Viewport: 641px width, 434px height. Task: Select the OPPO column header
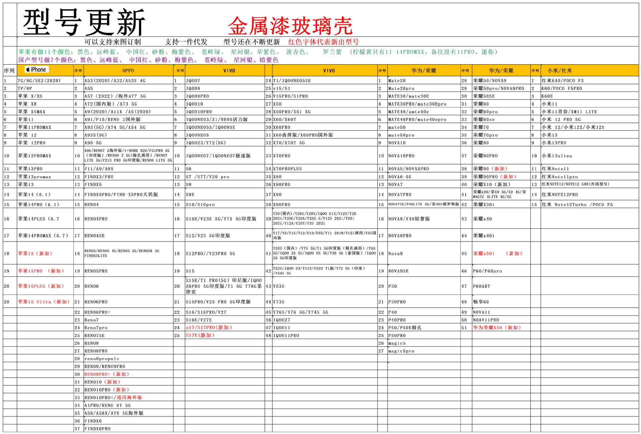pyautogui.click(x=128, y=71)
